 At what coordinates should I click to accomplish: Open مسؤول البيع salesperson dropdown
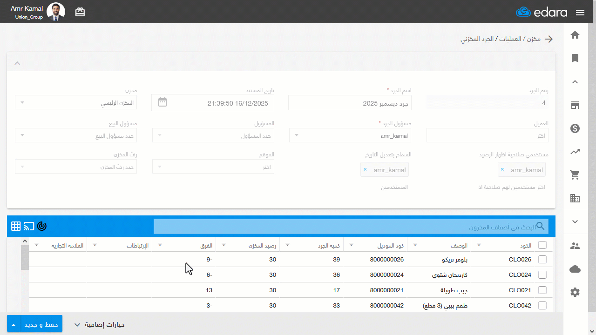76,135
